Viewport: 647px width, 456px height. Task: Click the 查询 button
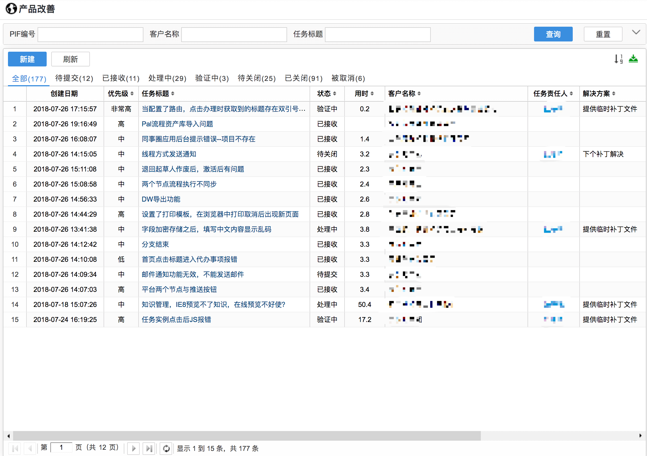553,34
